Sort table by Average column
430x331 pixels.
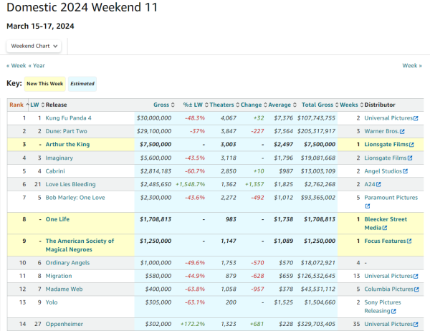point(282,105)
